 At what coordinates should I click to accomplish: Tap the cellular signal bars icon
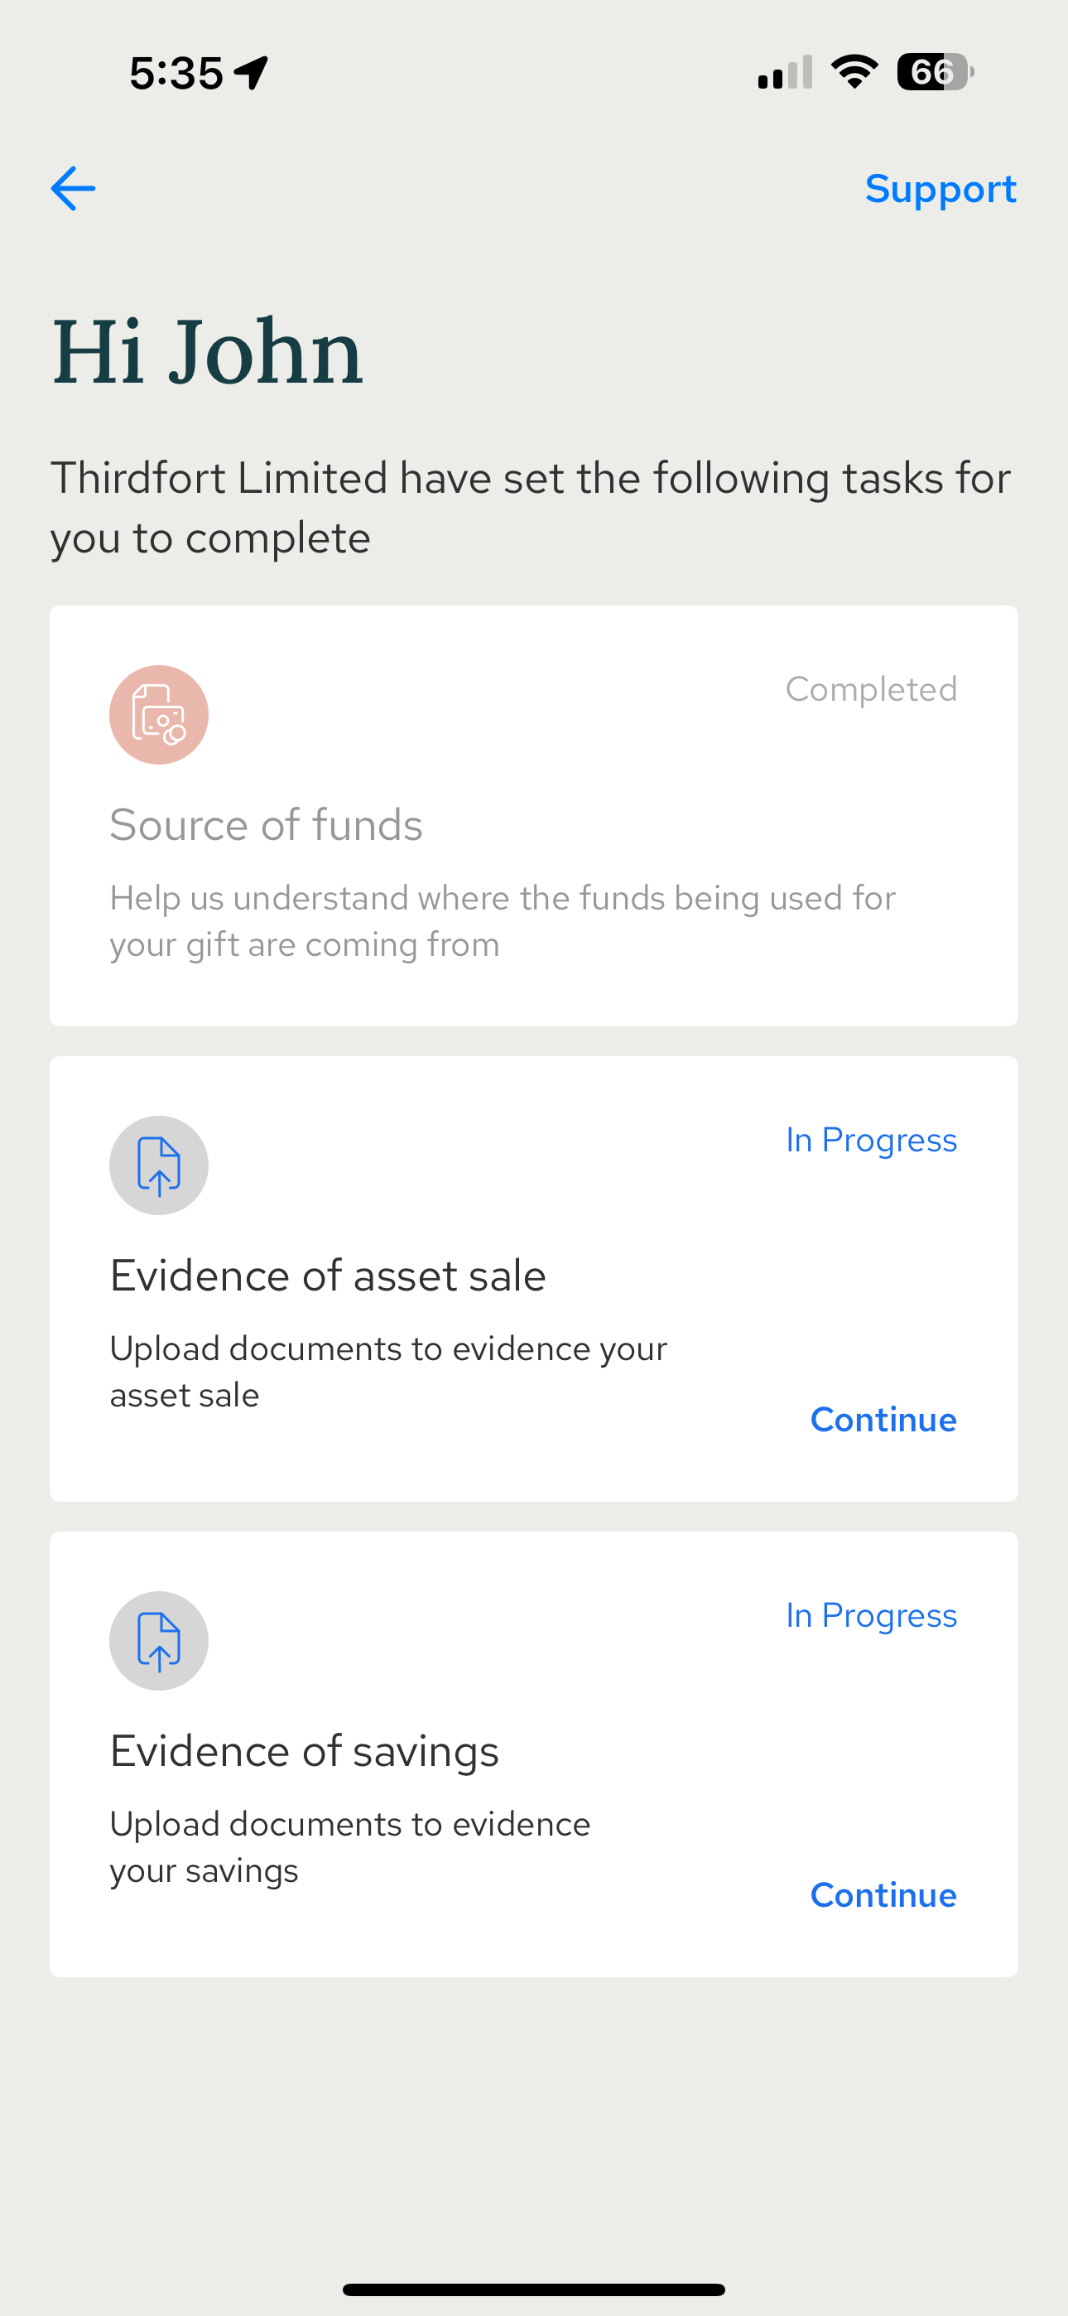coord(785,73)
